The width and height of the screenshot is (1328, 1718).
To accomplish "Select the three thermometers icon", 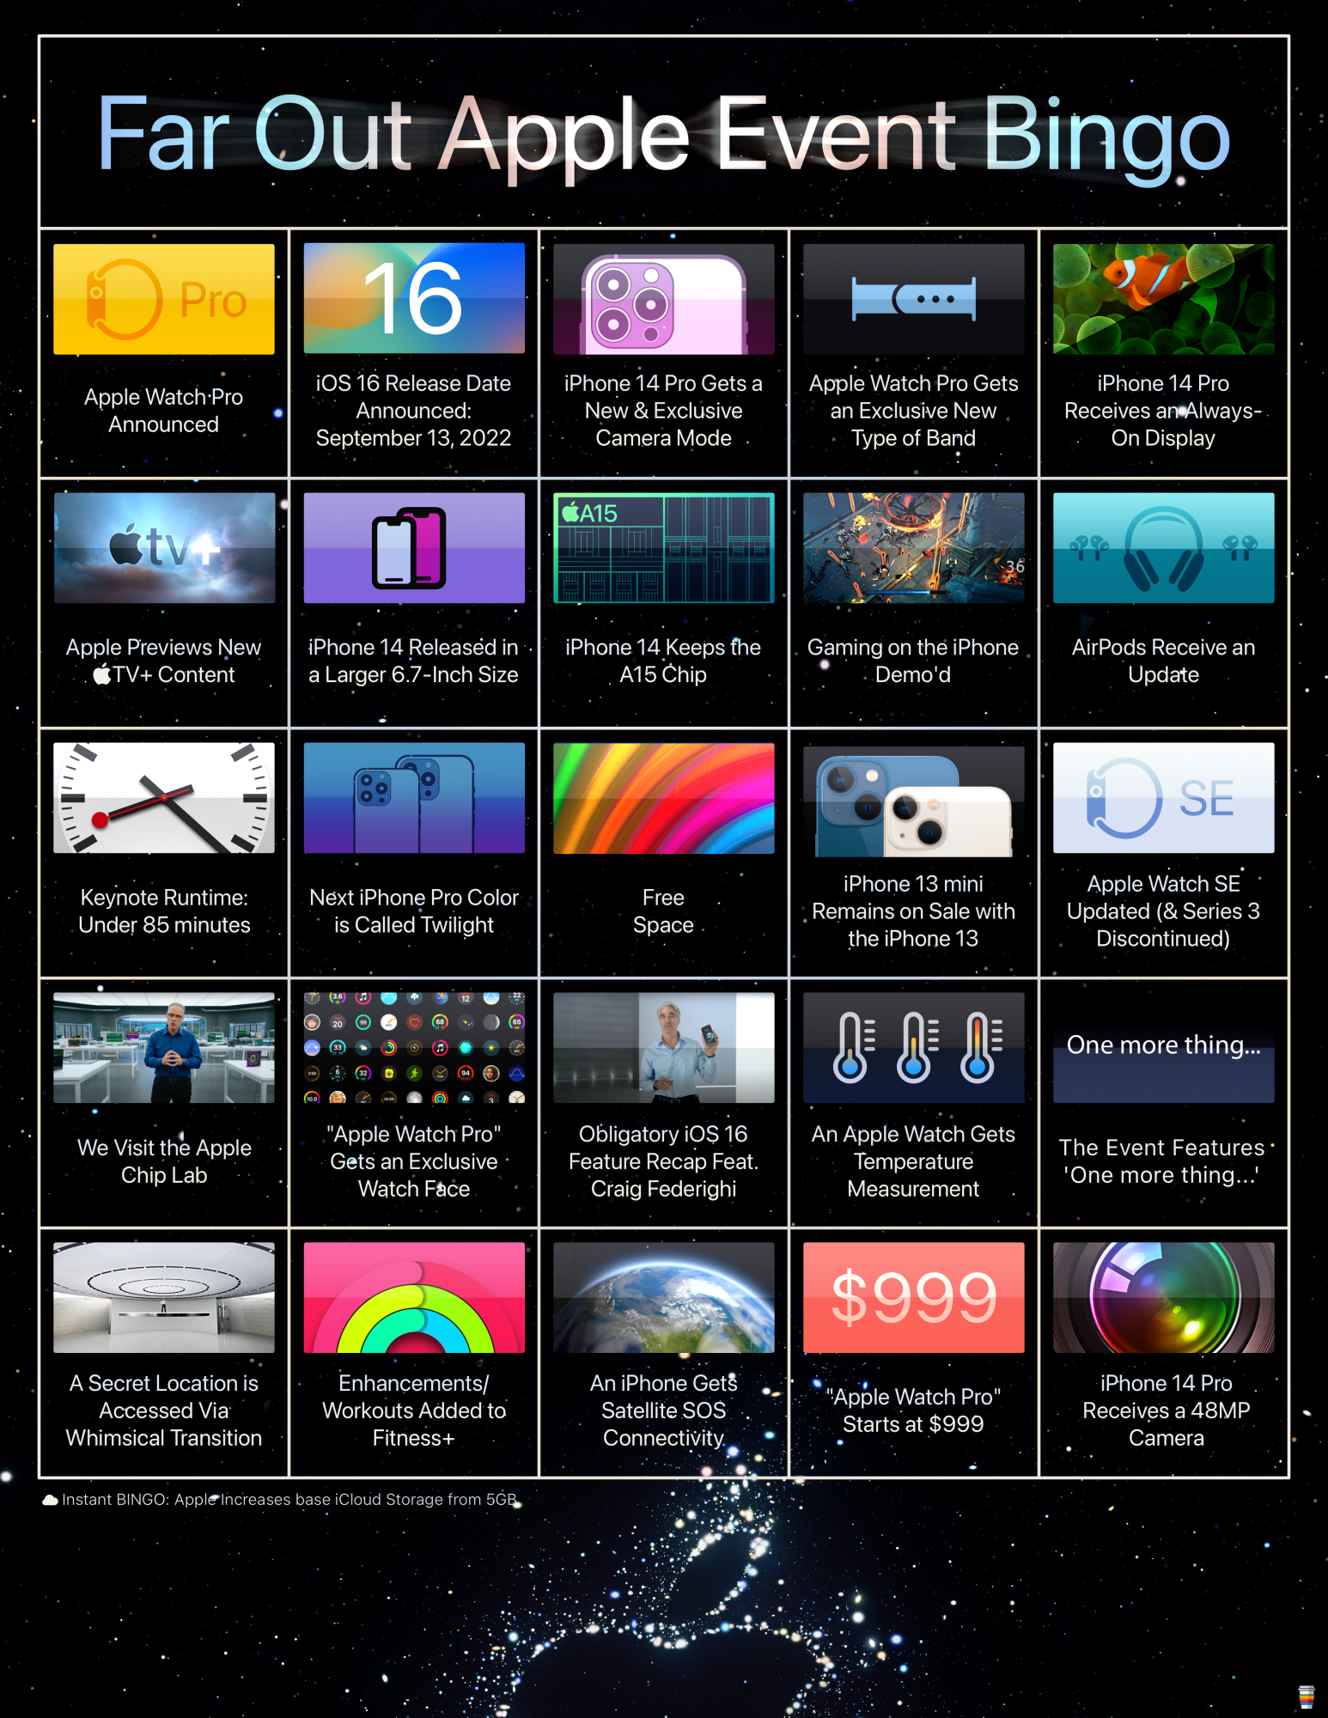I will pyautogui.click(x=914, y=1048).
